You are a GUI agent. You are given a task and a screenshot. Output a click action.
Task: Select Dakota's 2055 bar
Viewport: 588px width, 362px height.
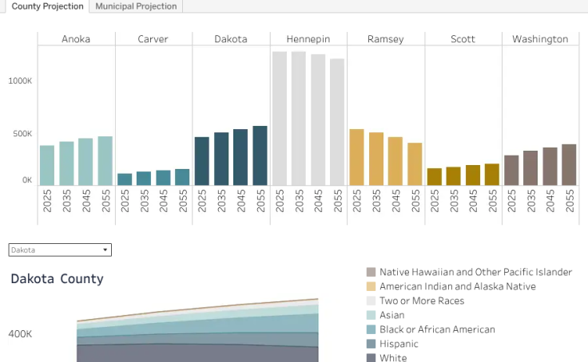(x=260, y=155)
